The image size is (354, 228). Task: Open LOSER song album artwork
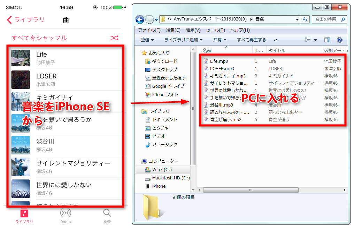pyautogui.click(x=21, y=79)
